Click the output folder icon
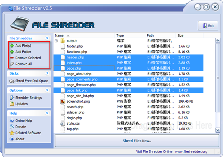 click(62, 41)
